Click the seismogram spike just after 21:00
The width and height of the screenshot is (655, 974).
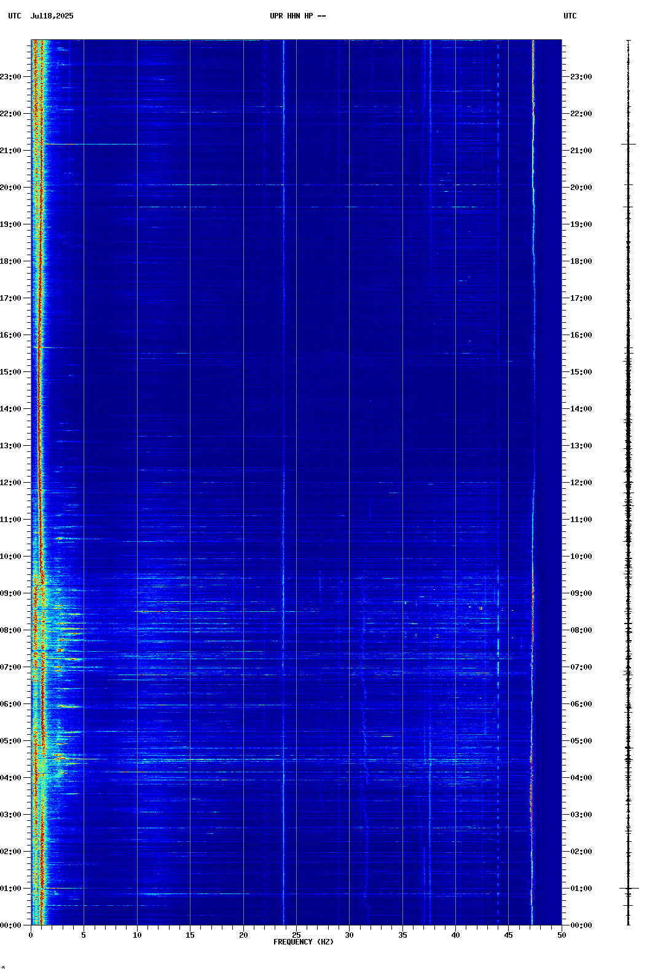point(629,144)
